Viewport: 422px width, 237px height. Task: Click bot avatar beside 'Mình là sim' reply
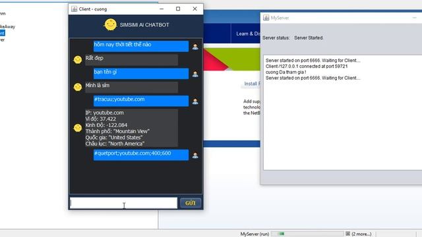(78, 87)
